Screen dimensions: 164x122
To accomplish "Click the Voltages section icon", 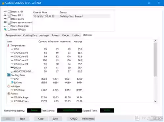I will pos(9,86).
